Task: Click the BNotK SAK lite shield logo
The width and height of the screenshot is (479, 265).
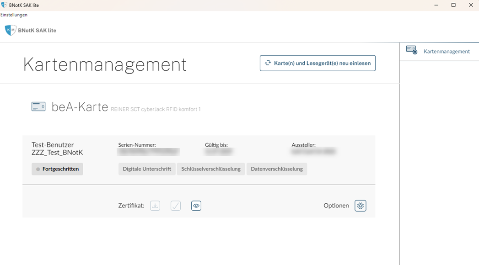Action: tap(10, 31)
